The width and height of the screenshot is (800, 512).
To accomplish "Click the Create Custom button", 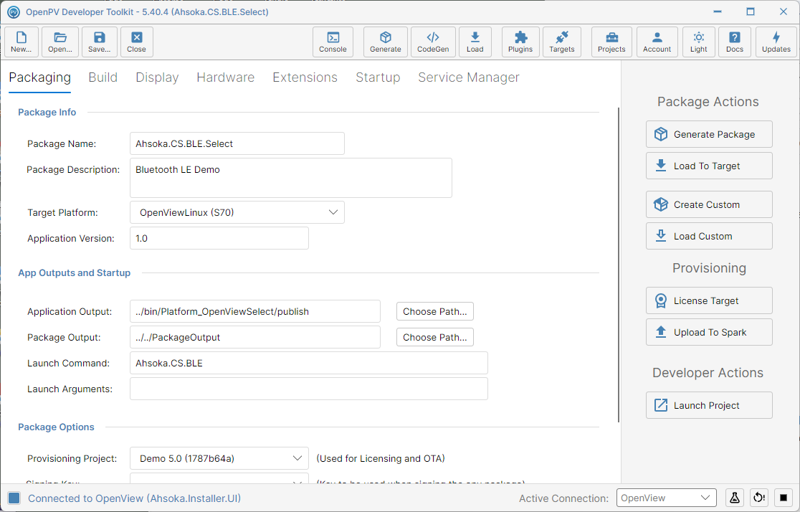I will click(x=709, y=204).
